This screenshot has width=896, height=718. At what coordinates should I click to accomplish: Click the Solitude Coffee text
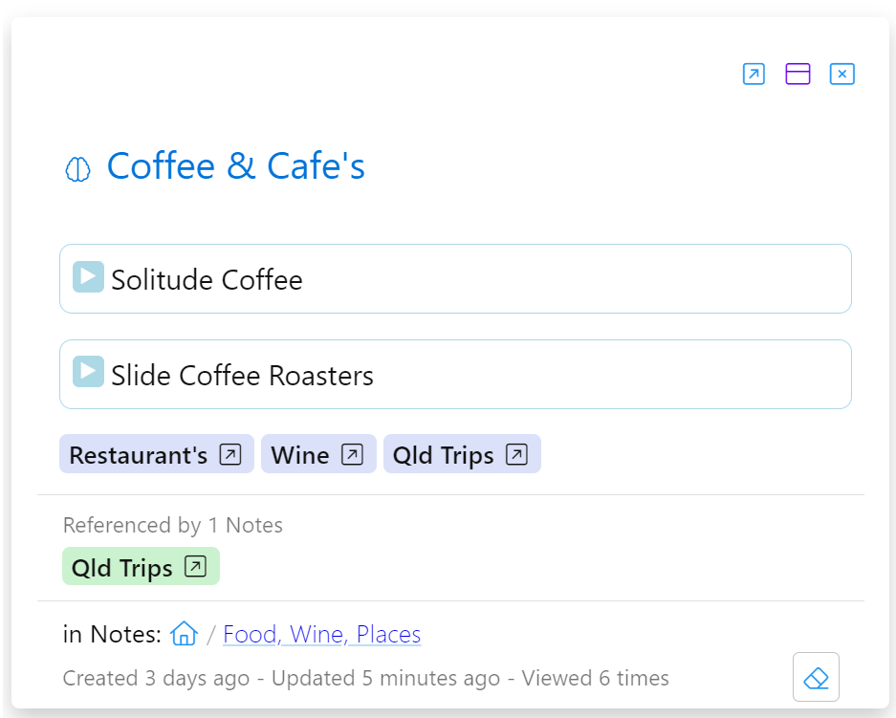pyautogui.click(x=207, y=280)
